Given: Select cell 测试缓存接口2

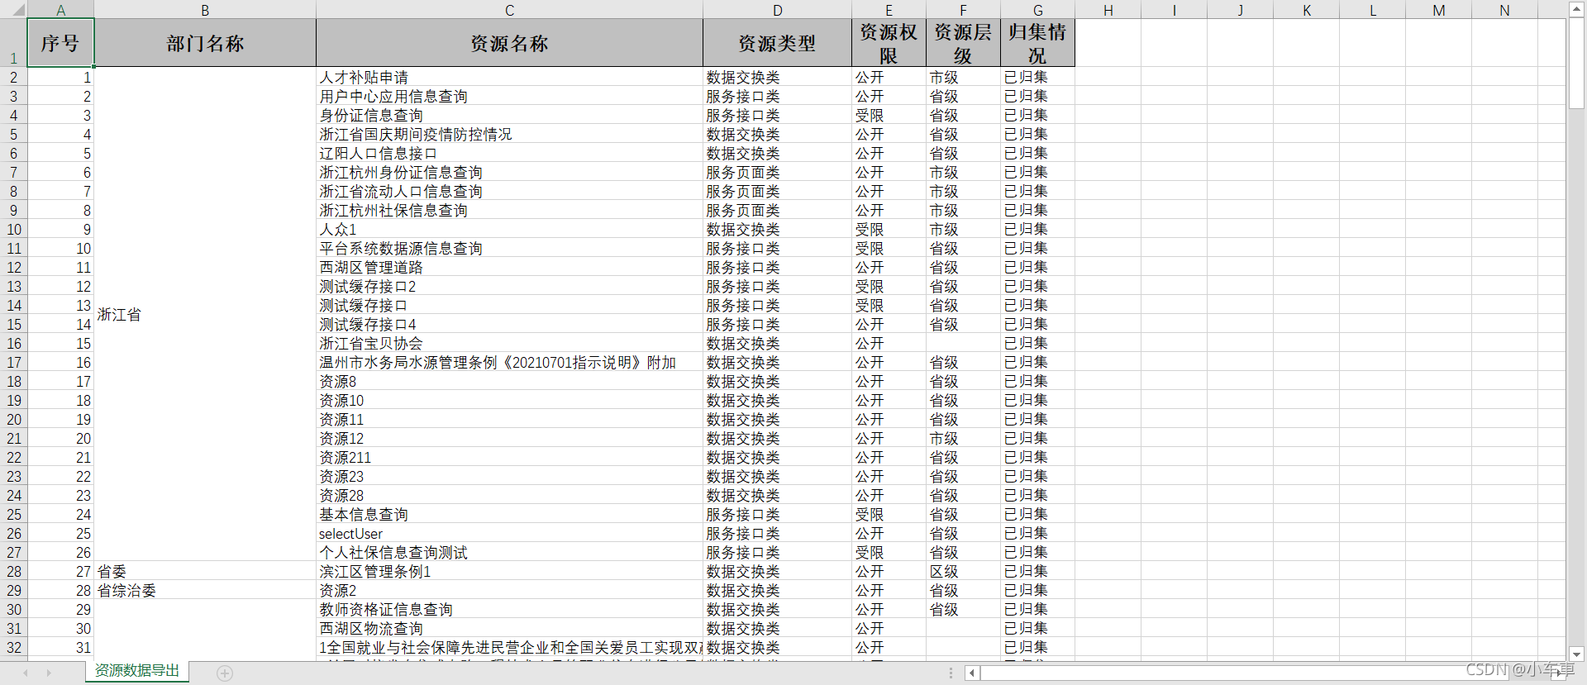Looking at the screenshot, I should [509, 286].
